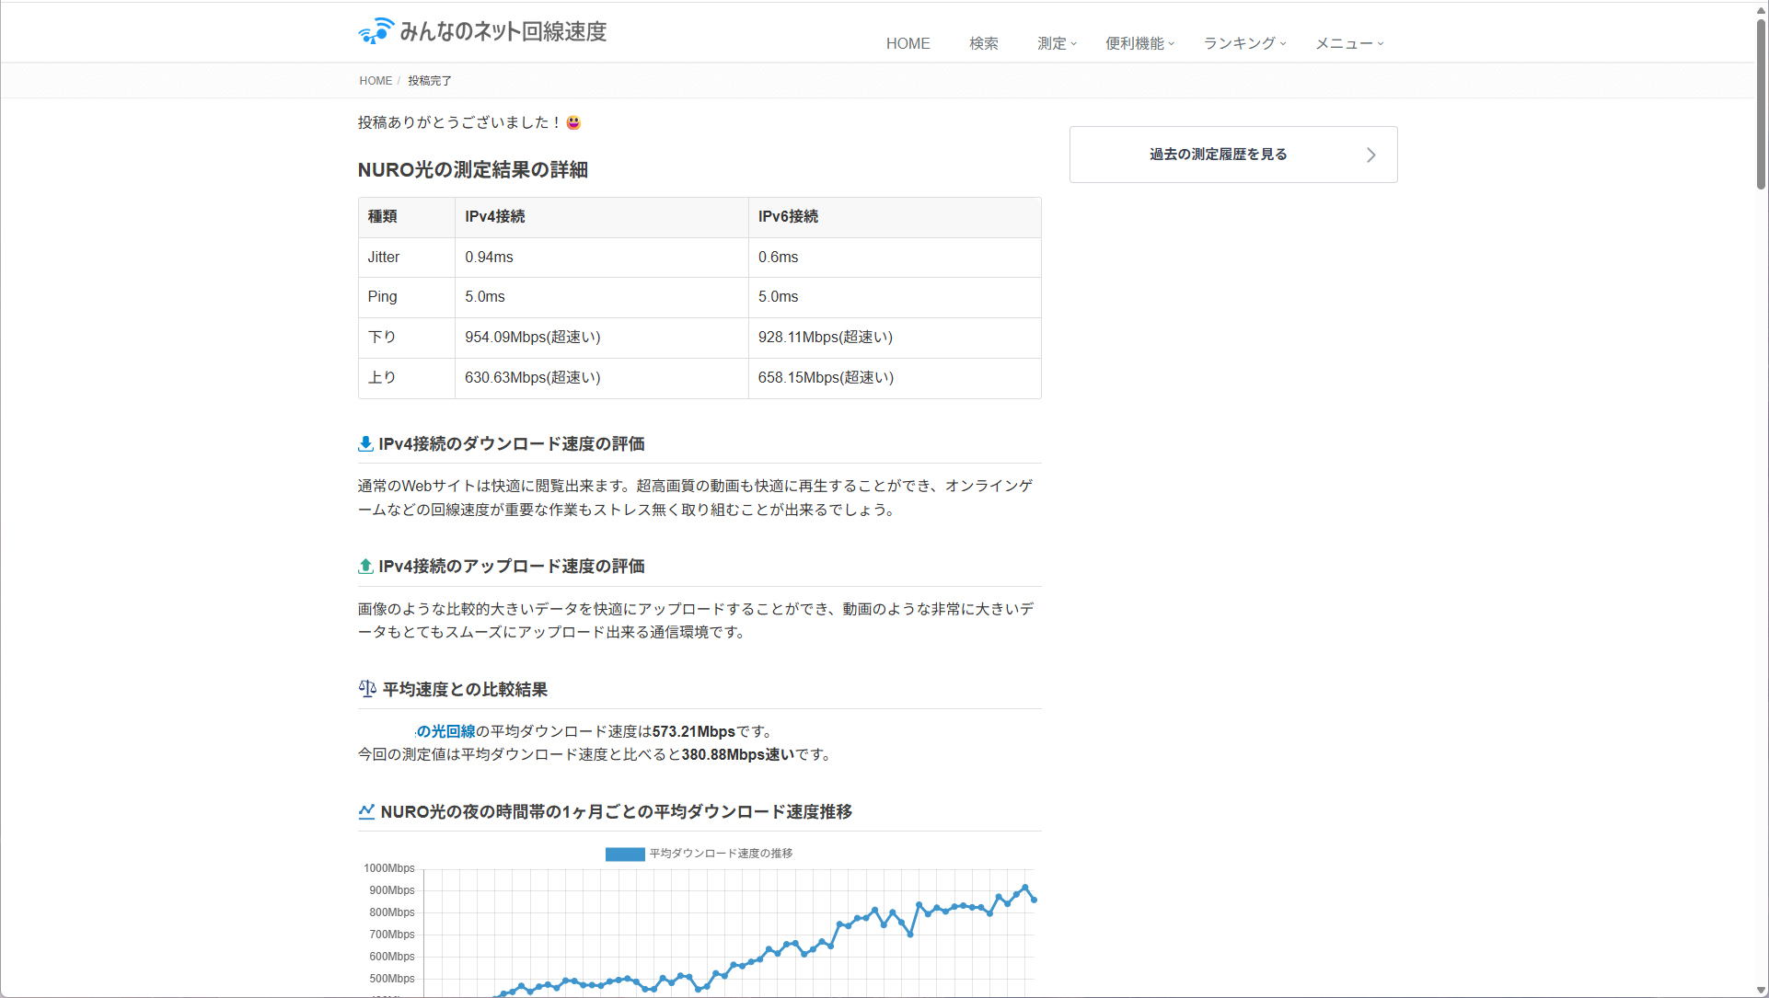The image size is (1769, 998).
Task: Expand the メニュー dropdown
Action: tap(1348, 43)
